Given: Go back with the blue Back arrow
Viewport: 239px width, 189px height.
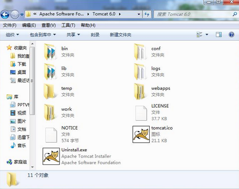Looking at the screenshot, I should pyautogui.click(x=5, y=15).
